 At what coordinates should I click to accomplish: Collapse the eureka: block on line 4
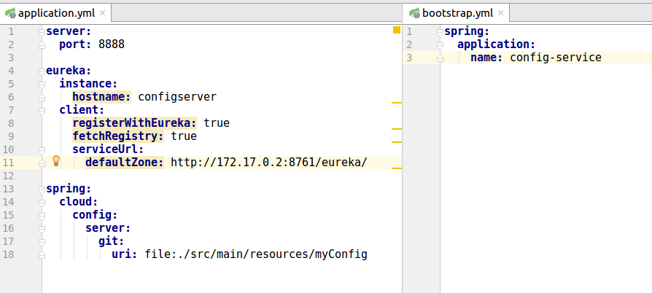[42, 71]
